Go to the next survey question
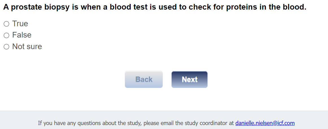 [x=189, y=80]
